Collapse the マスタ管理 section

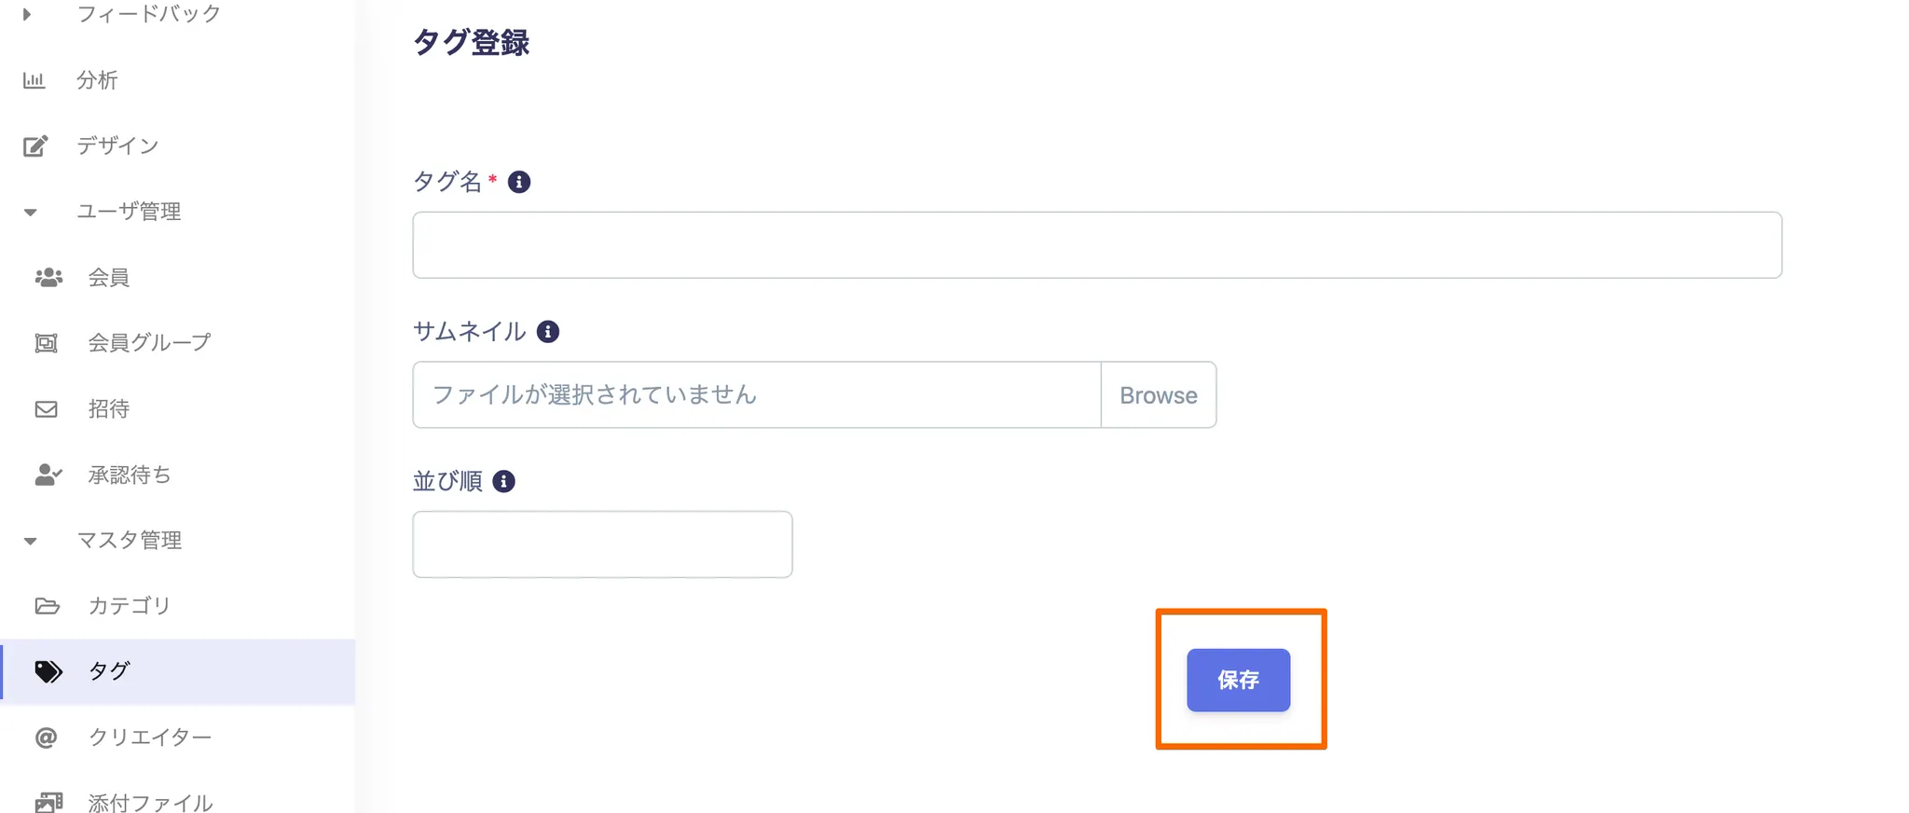[x=31, y=541]
